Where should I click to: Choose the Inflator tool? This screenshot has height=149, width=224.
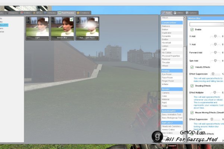click(172, 84)
